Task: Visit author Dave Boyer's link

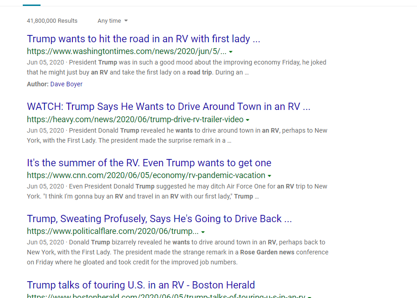Action: (x=66, y=84)
